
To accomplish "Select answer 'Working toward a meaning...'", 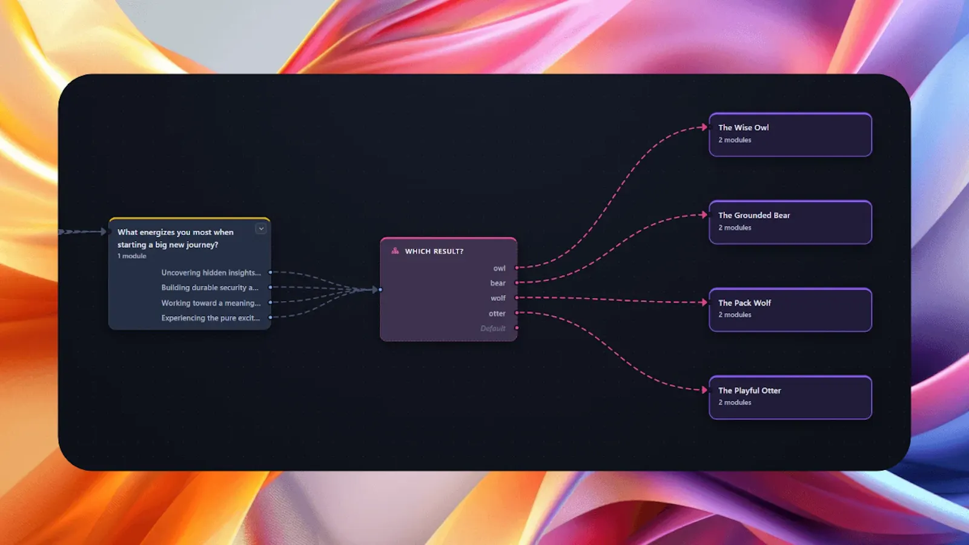I will coord(211,303).
